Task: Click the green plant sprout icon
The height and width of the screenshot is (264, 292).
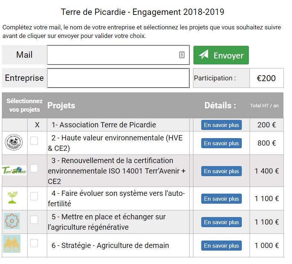Action: pos(12,198)
